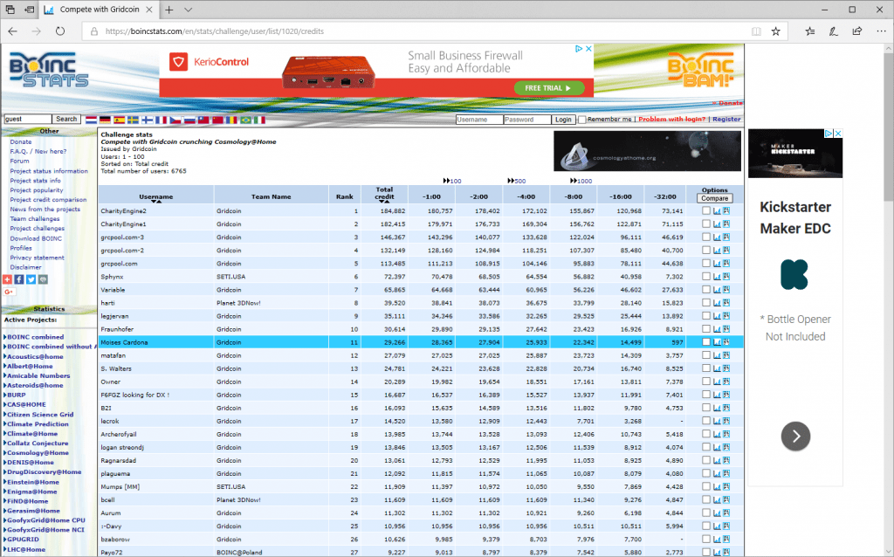Screen dimensions: 894x557
Task: Click the Google+ share icon in sidebar
Action: [10, 292]
